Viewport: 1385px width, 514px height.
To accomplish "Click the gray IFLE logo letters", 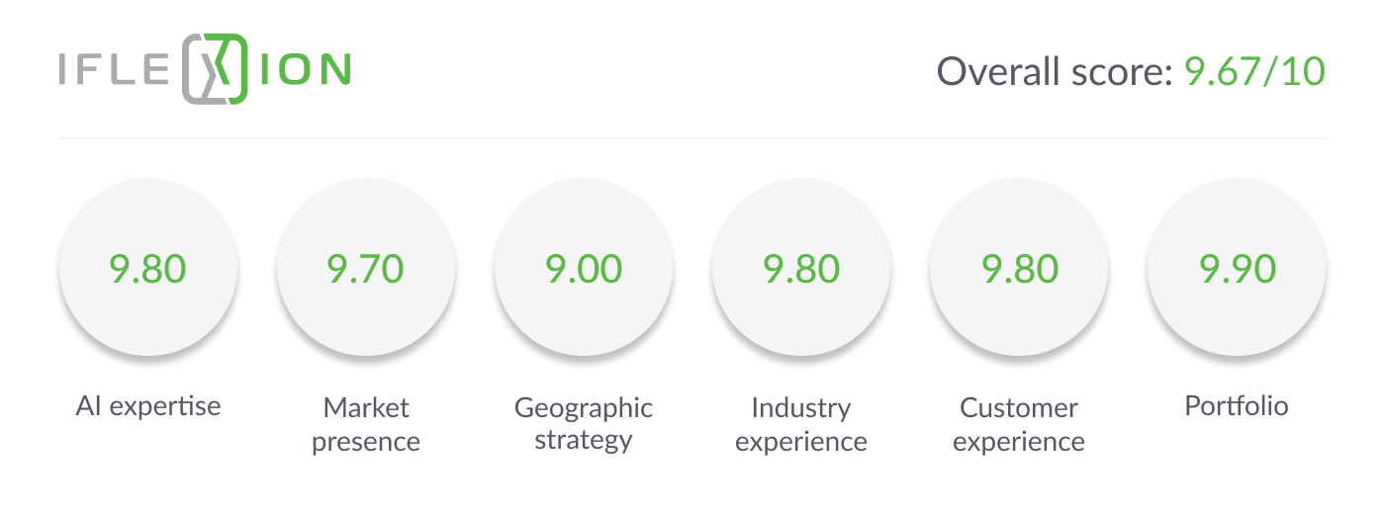I will click(117, 71).
